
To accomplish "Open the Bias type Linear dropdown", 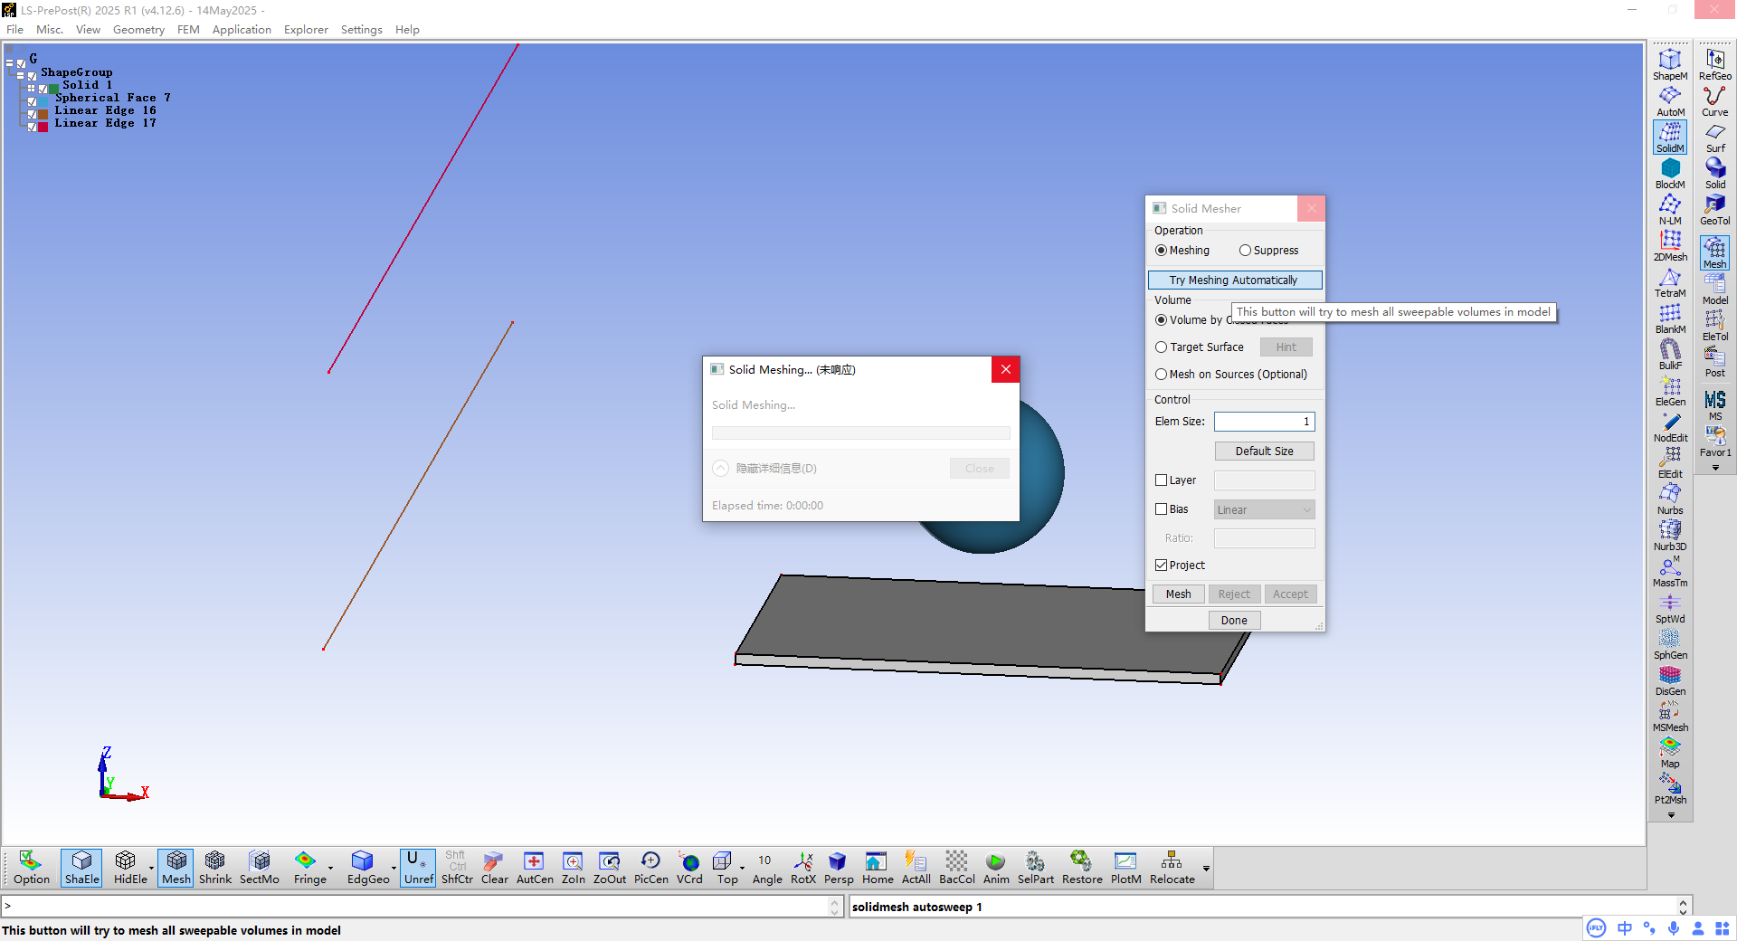I will coord(1264,510).
